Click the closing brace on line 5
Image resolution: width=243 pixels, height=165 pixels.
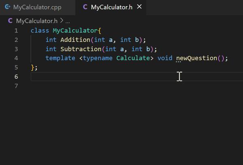[33, 67]
